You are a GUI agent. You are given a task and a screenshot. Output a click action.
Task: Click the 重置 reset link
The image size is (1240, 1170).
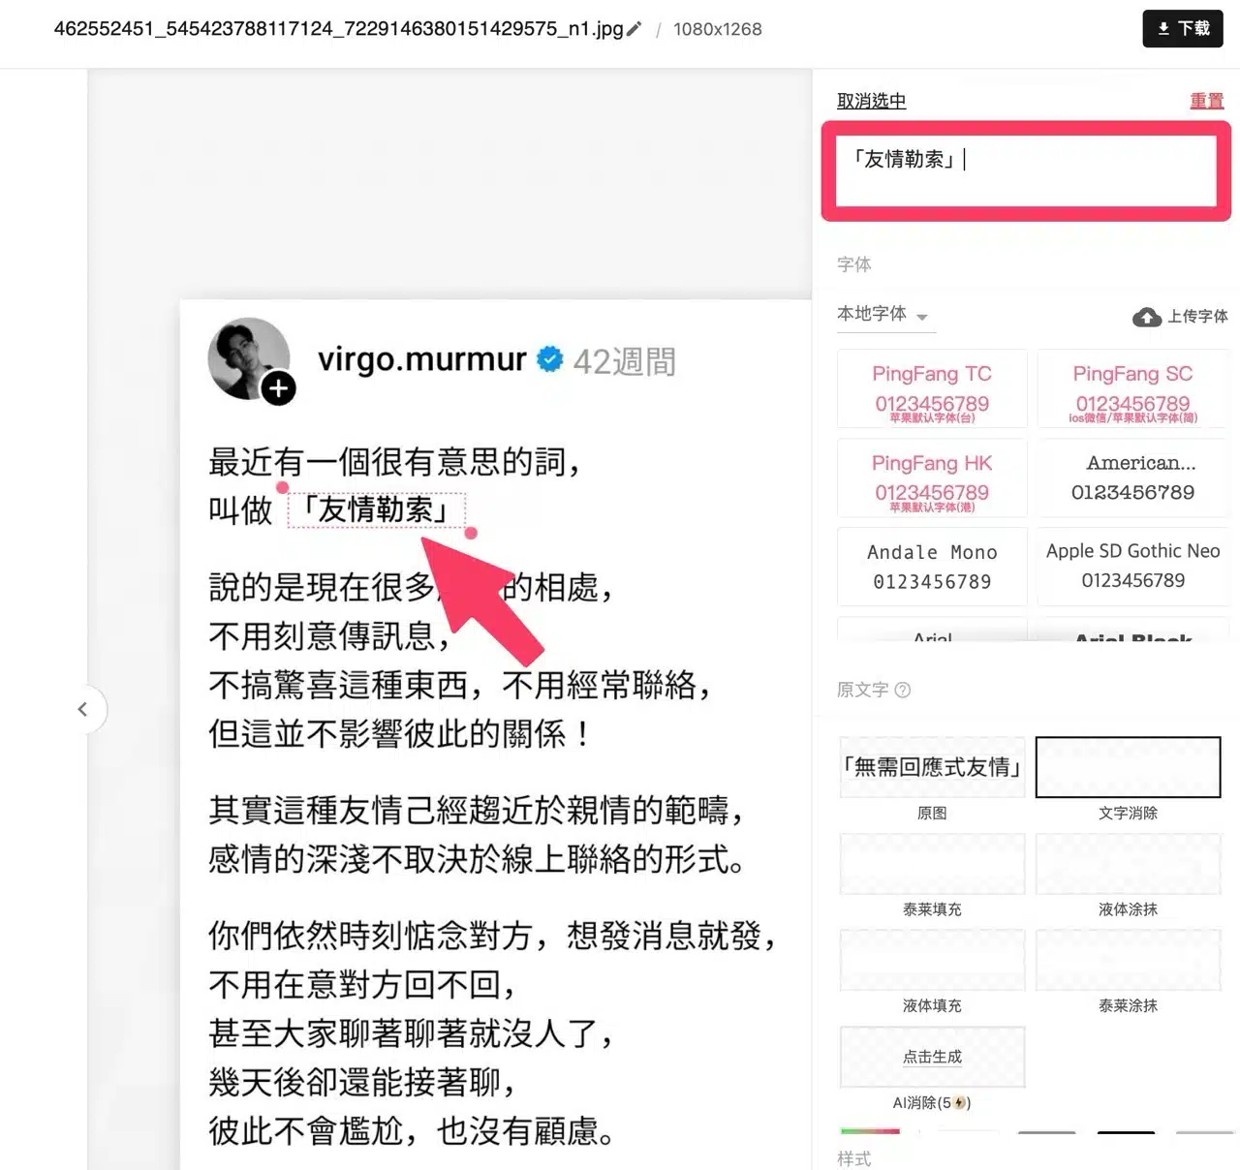(1206, 101)
